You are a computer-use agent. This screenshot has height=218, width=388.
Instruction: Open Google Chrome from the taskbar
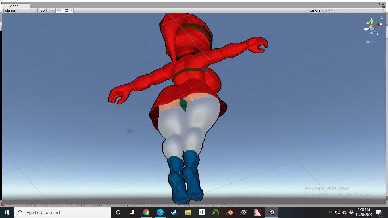point(146,212)
